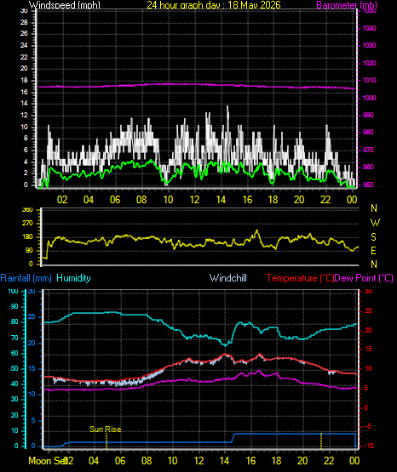
Task: Click the magenta "Barometer (mb)" axis title
Action: point(347,4)
